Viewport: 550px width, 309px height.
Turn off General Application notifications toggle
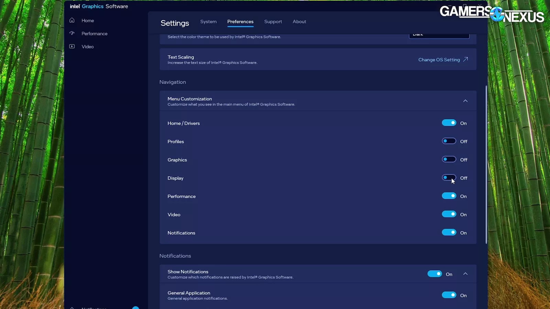(x=449, y=295)
